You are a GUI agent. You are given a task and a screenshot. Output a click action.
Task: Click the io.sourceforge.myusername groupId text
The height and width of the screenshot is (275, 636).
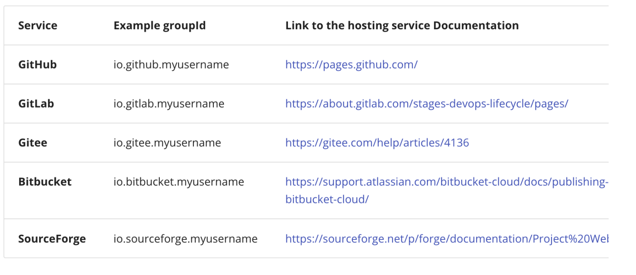coord(185,239)
